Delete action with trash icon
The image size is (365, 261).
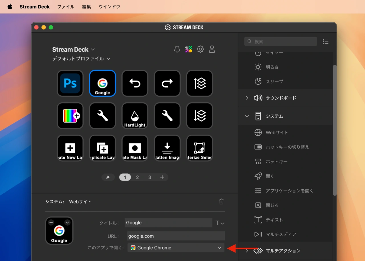pyautogui.click(x=221, y=202)
